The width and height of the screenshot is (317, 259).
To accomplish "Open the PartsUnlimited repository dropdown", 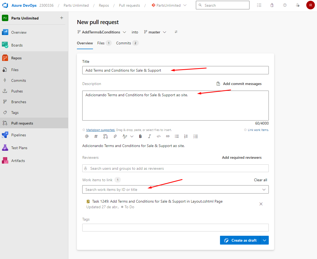I will [185, 5].
